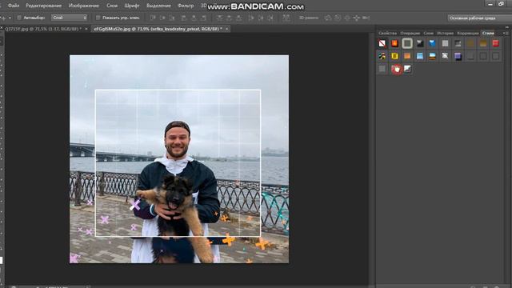Click the first distribute icon in options bar
512x288 pixels.
point(220,18)
